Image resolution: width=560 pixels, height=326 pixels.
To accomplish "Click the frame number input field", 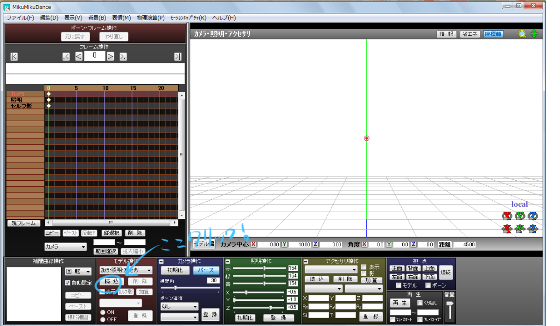I will 95,56.
